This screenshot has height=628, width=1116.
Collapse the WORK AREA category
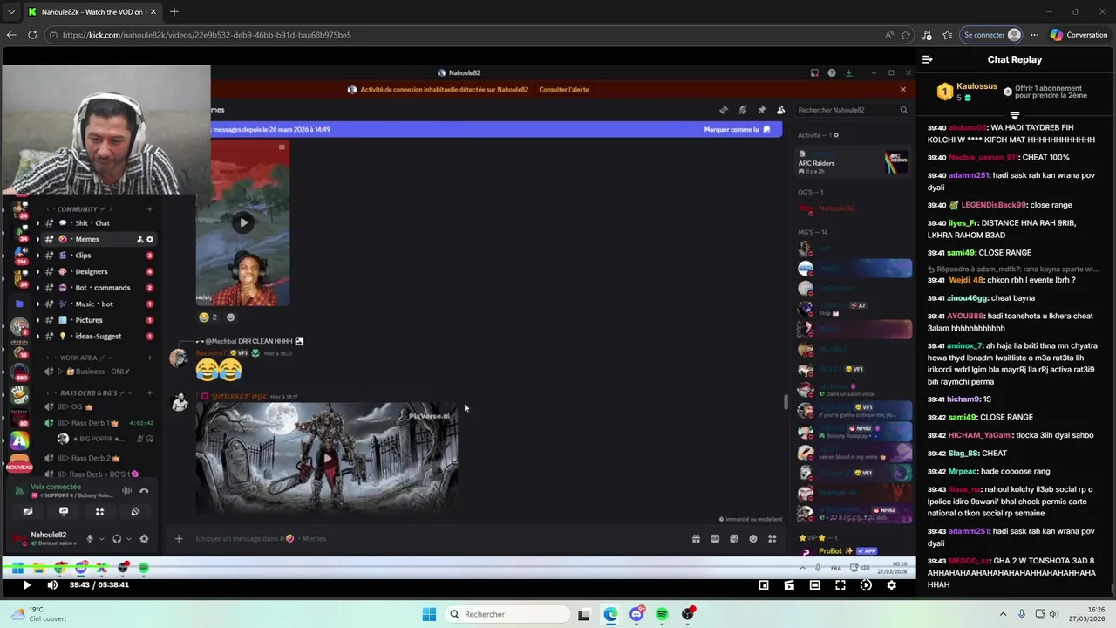(x=78, y=358)
